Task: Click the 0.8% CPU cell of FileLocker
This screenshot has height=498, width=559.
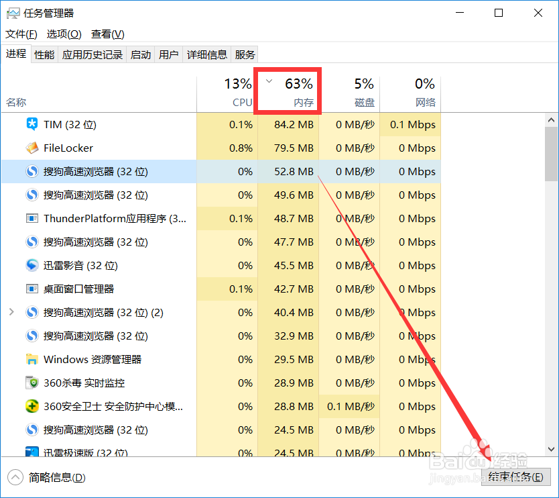Action: coord(227,148)
